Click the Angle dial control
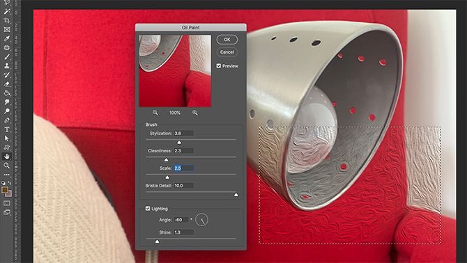Viewport: 467px width, 263px height. pyautogui.click(x=201, y=220)
